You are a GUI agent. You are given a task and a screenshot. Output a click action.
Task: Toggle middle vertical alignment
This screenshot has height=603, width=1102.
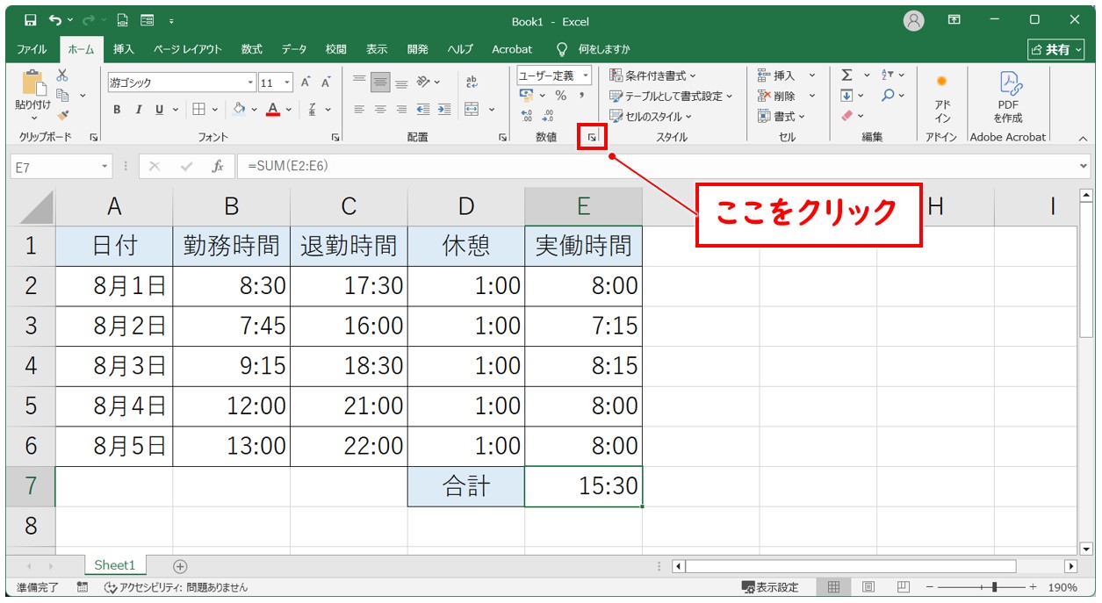tap(380, 83)
